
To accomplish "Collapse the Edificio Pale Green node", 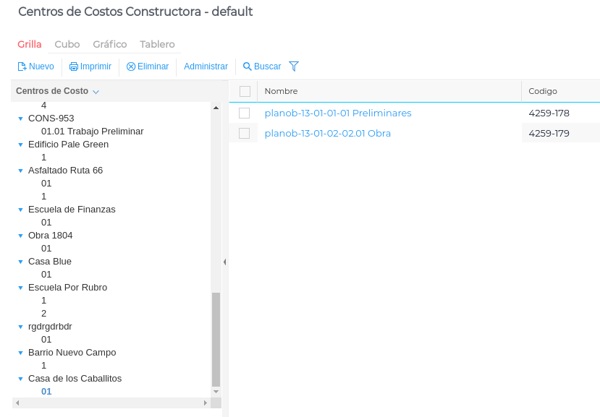I will 21,145.
